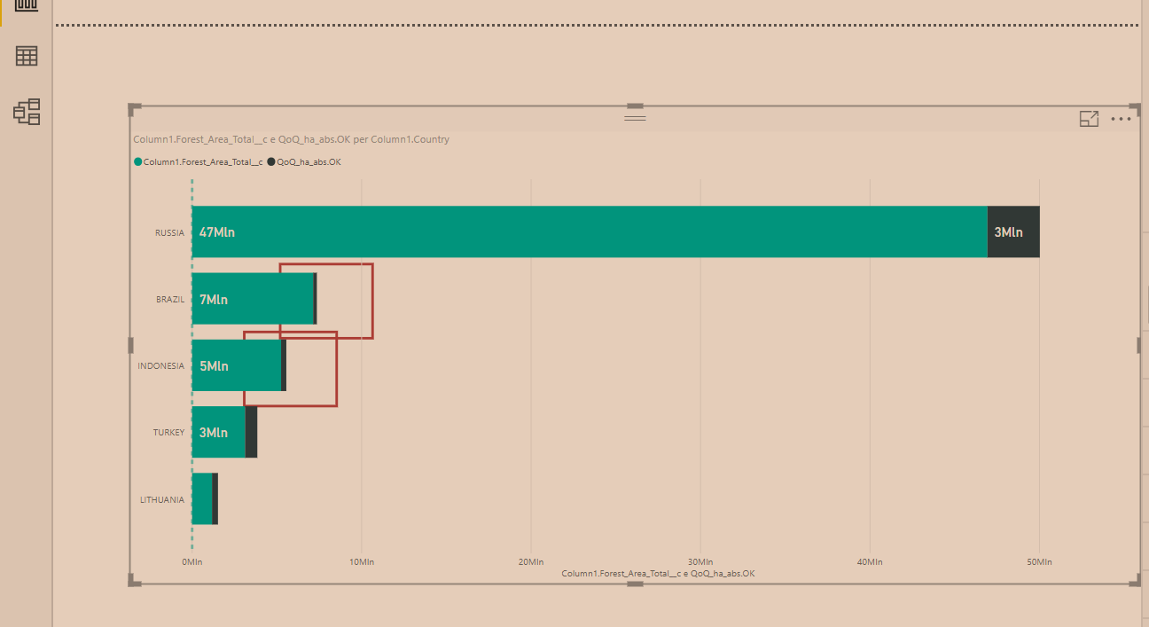
Task: Click the INDONESIA axis label
Action: point(160,366)
